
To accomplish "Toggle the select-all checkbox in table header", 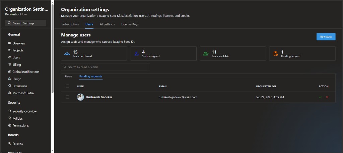I will pos(67,86).
